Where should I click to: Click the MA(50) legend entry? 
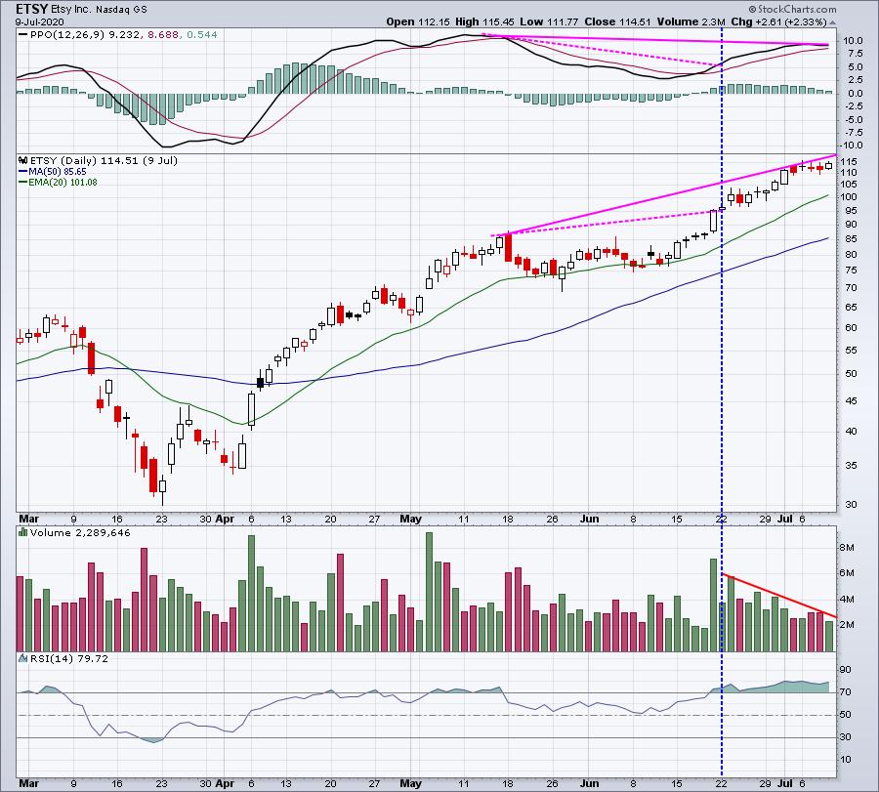click(53, 174)
